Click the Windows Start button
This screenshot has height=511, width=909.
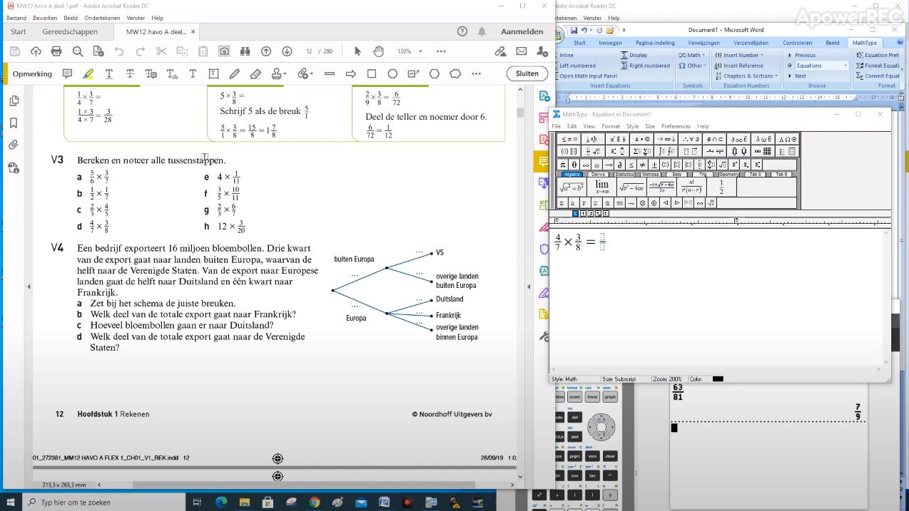(x=11, y=502)
